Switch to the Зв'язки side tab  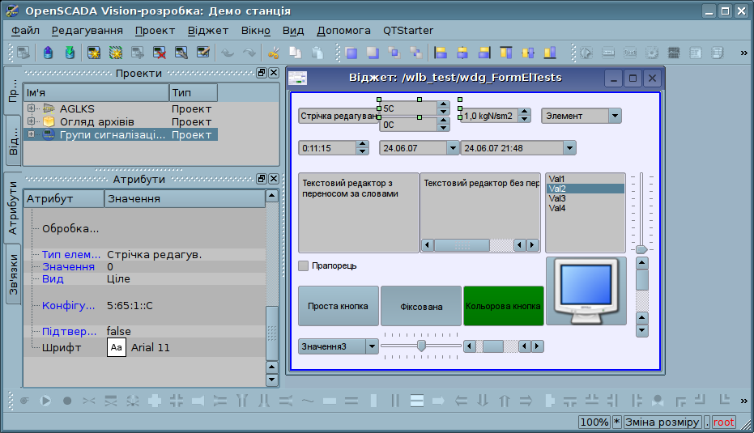pos(14,277)
